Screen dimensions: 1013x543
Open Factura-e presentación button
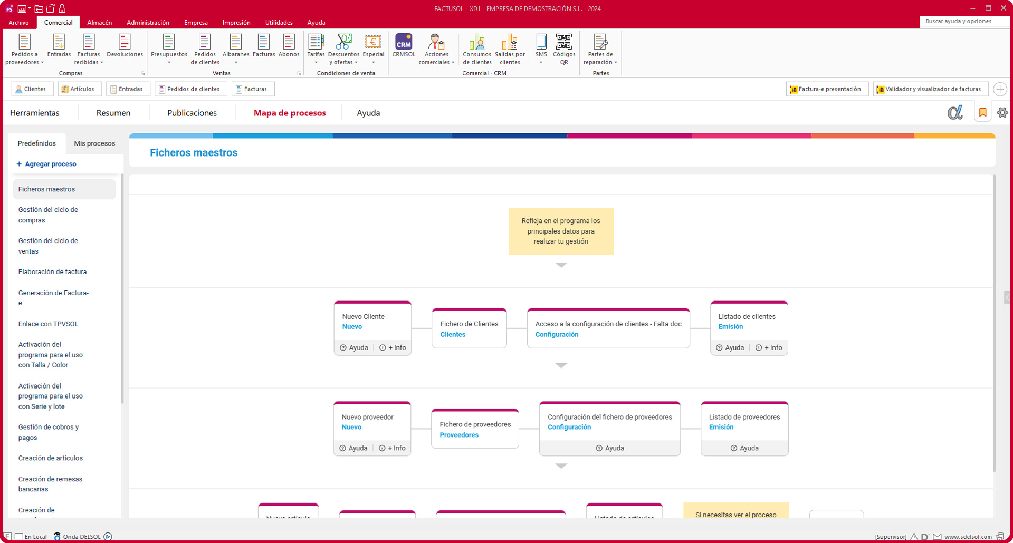pyautogui.click(x=827, y=89)
